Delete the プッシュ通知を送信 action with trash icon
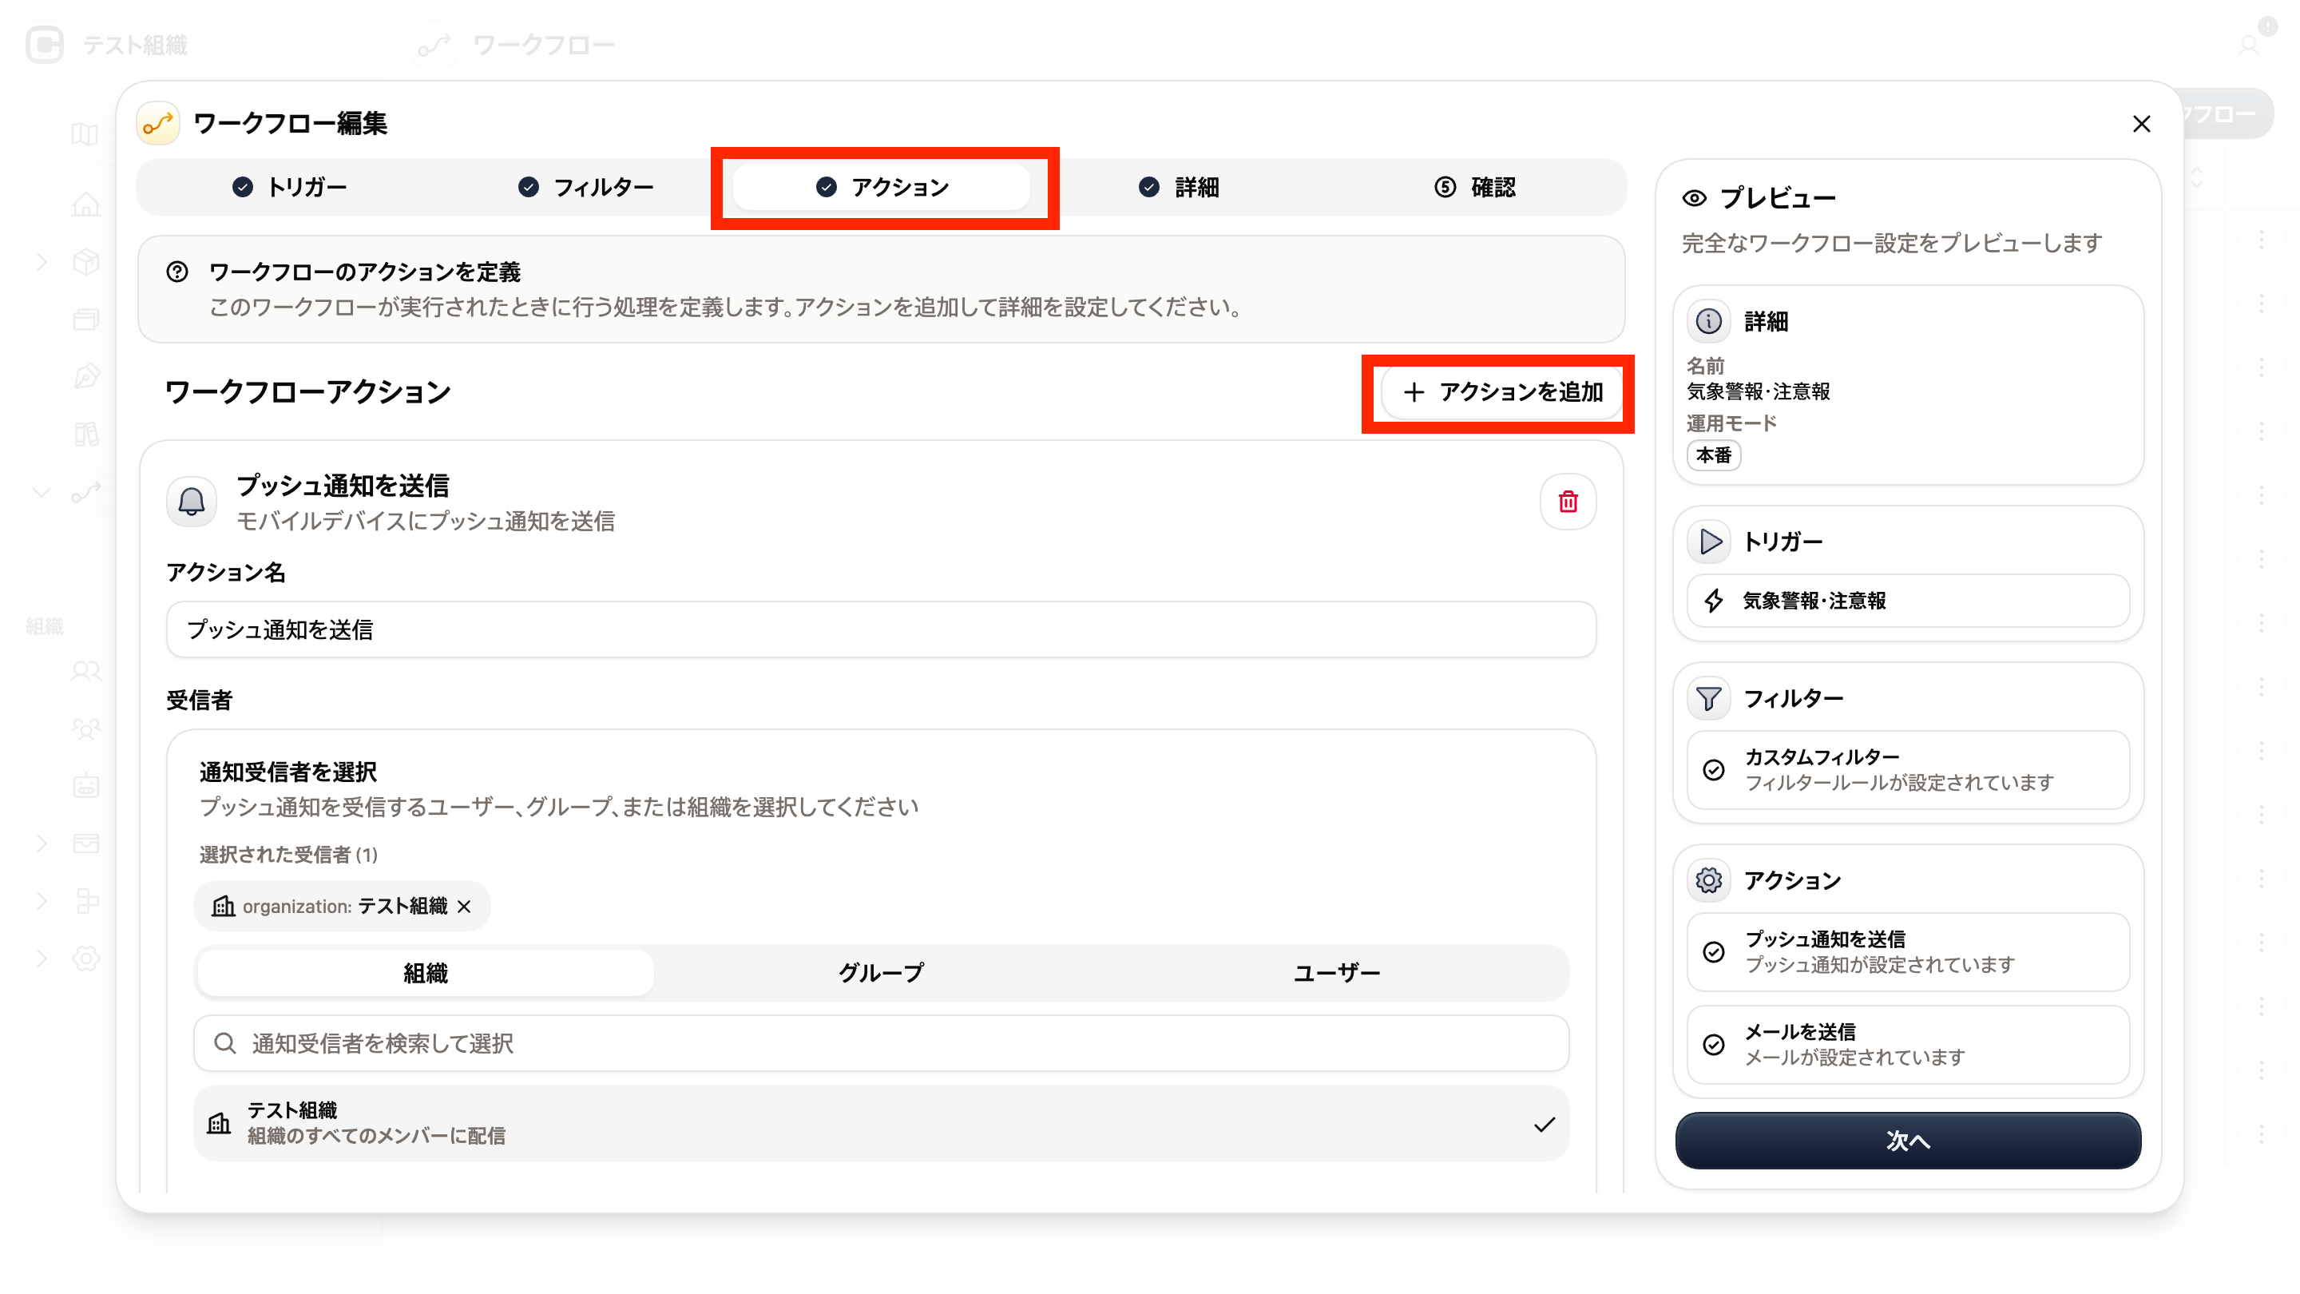 [1568, 502]
